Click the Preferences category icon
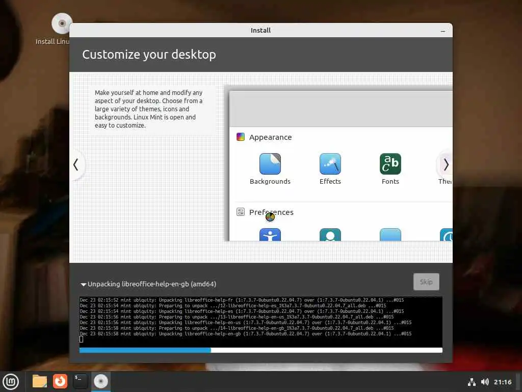 point(241,212)
